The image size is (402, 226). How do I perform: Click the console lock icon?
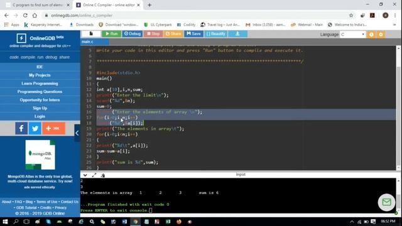point(103,175)
